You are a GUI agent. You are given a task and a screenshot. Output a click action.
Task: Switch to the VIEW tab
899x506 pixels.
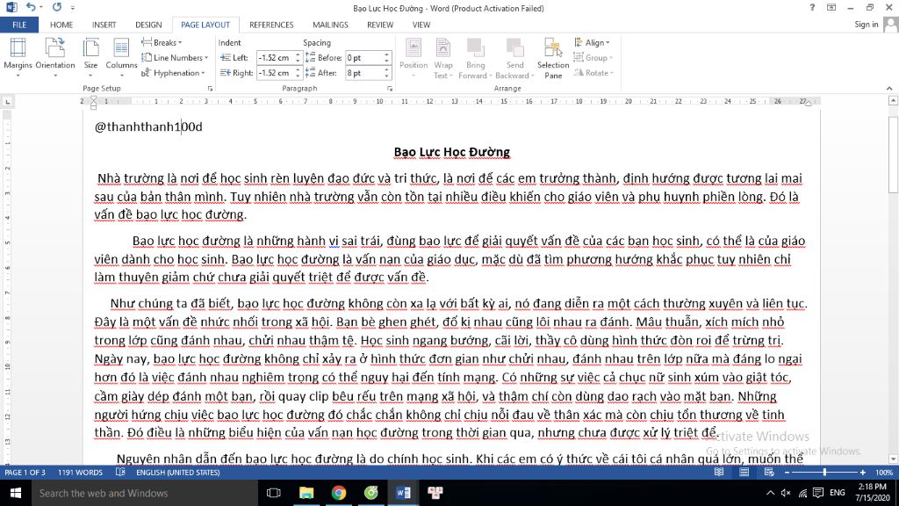421,25
